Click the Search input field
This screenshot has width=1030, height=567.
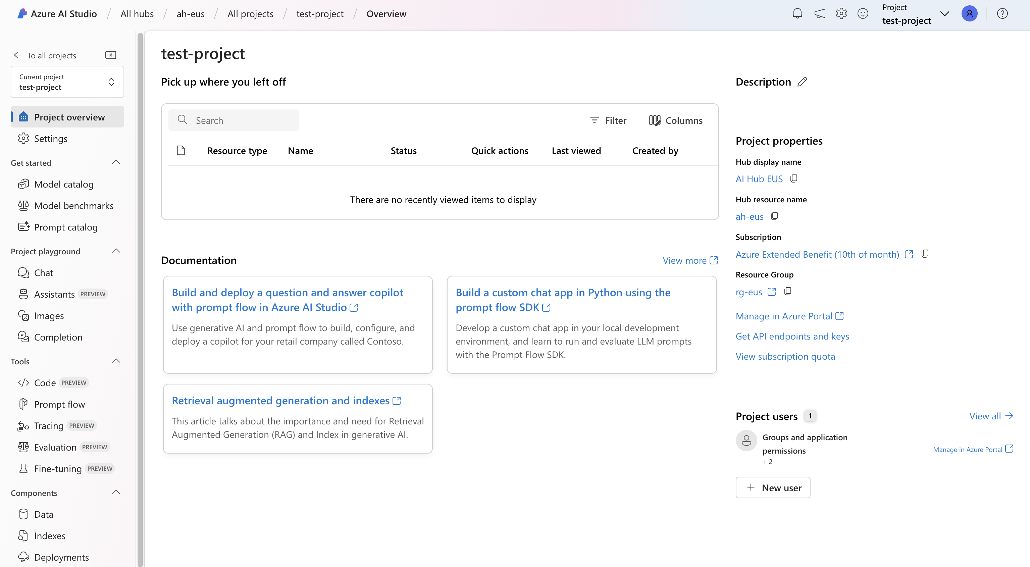coord(234,120)
